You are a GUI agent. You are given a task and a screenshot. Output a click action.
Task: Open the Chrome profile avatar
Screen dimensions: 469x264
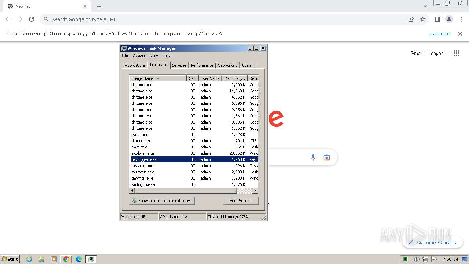coord(449,19)
